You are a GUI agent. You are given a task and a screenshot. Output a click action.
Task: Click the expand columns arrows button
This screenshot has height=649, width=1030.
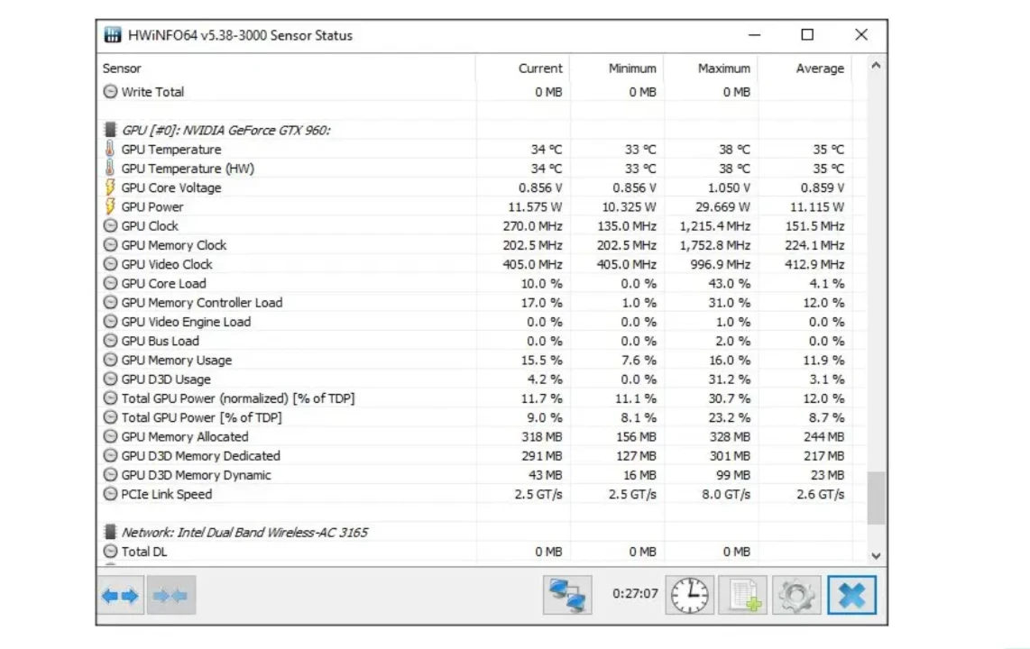click(x=121, y=595)
